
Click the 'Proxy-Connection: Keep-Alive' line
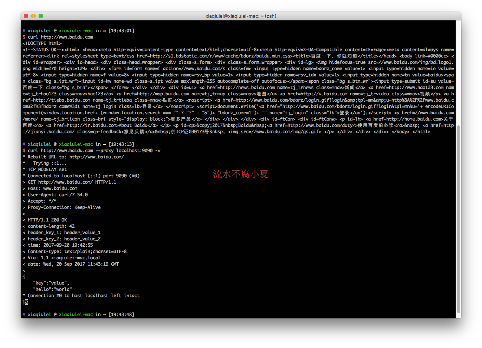tap(62, 207)
